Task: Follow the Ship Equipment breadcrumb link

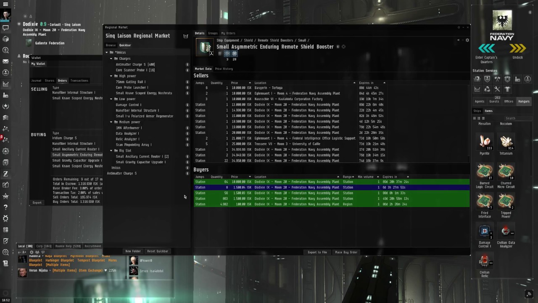Action: 228,40
